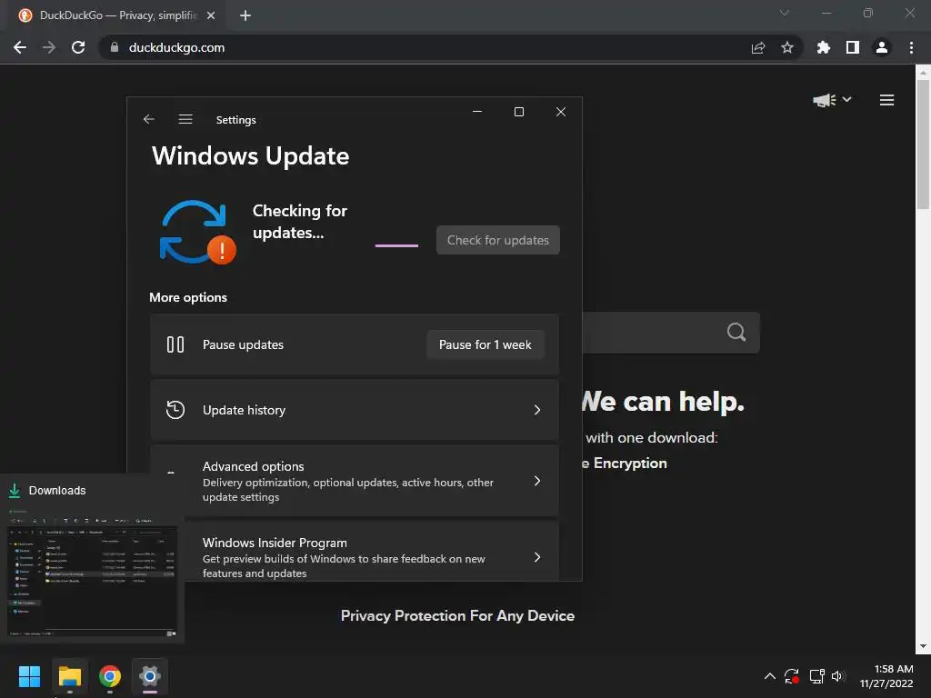Close the DuckDuckGo tab
The image size is (931, 698).
(x=211, y=15)
